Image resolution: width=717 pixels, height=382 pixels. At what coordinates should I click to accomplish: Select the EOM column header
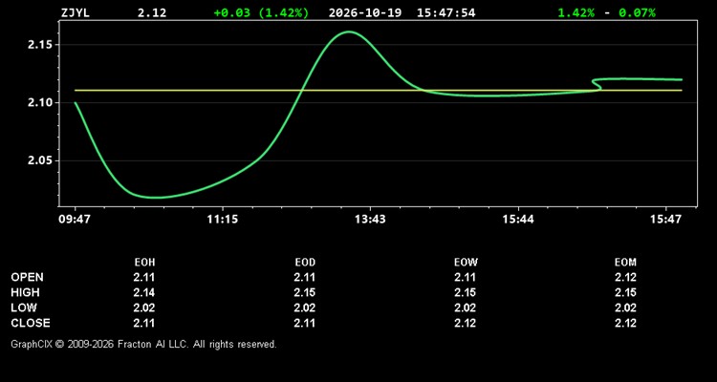[625, 263]
